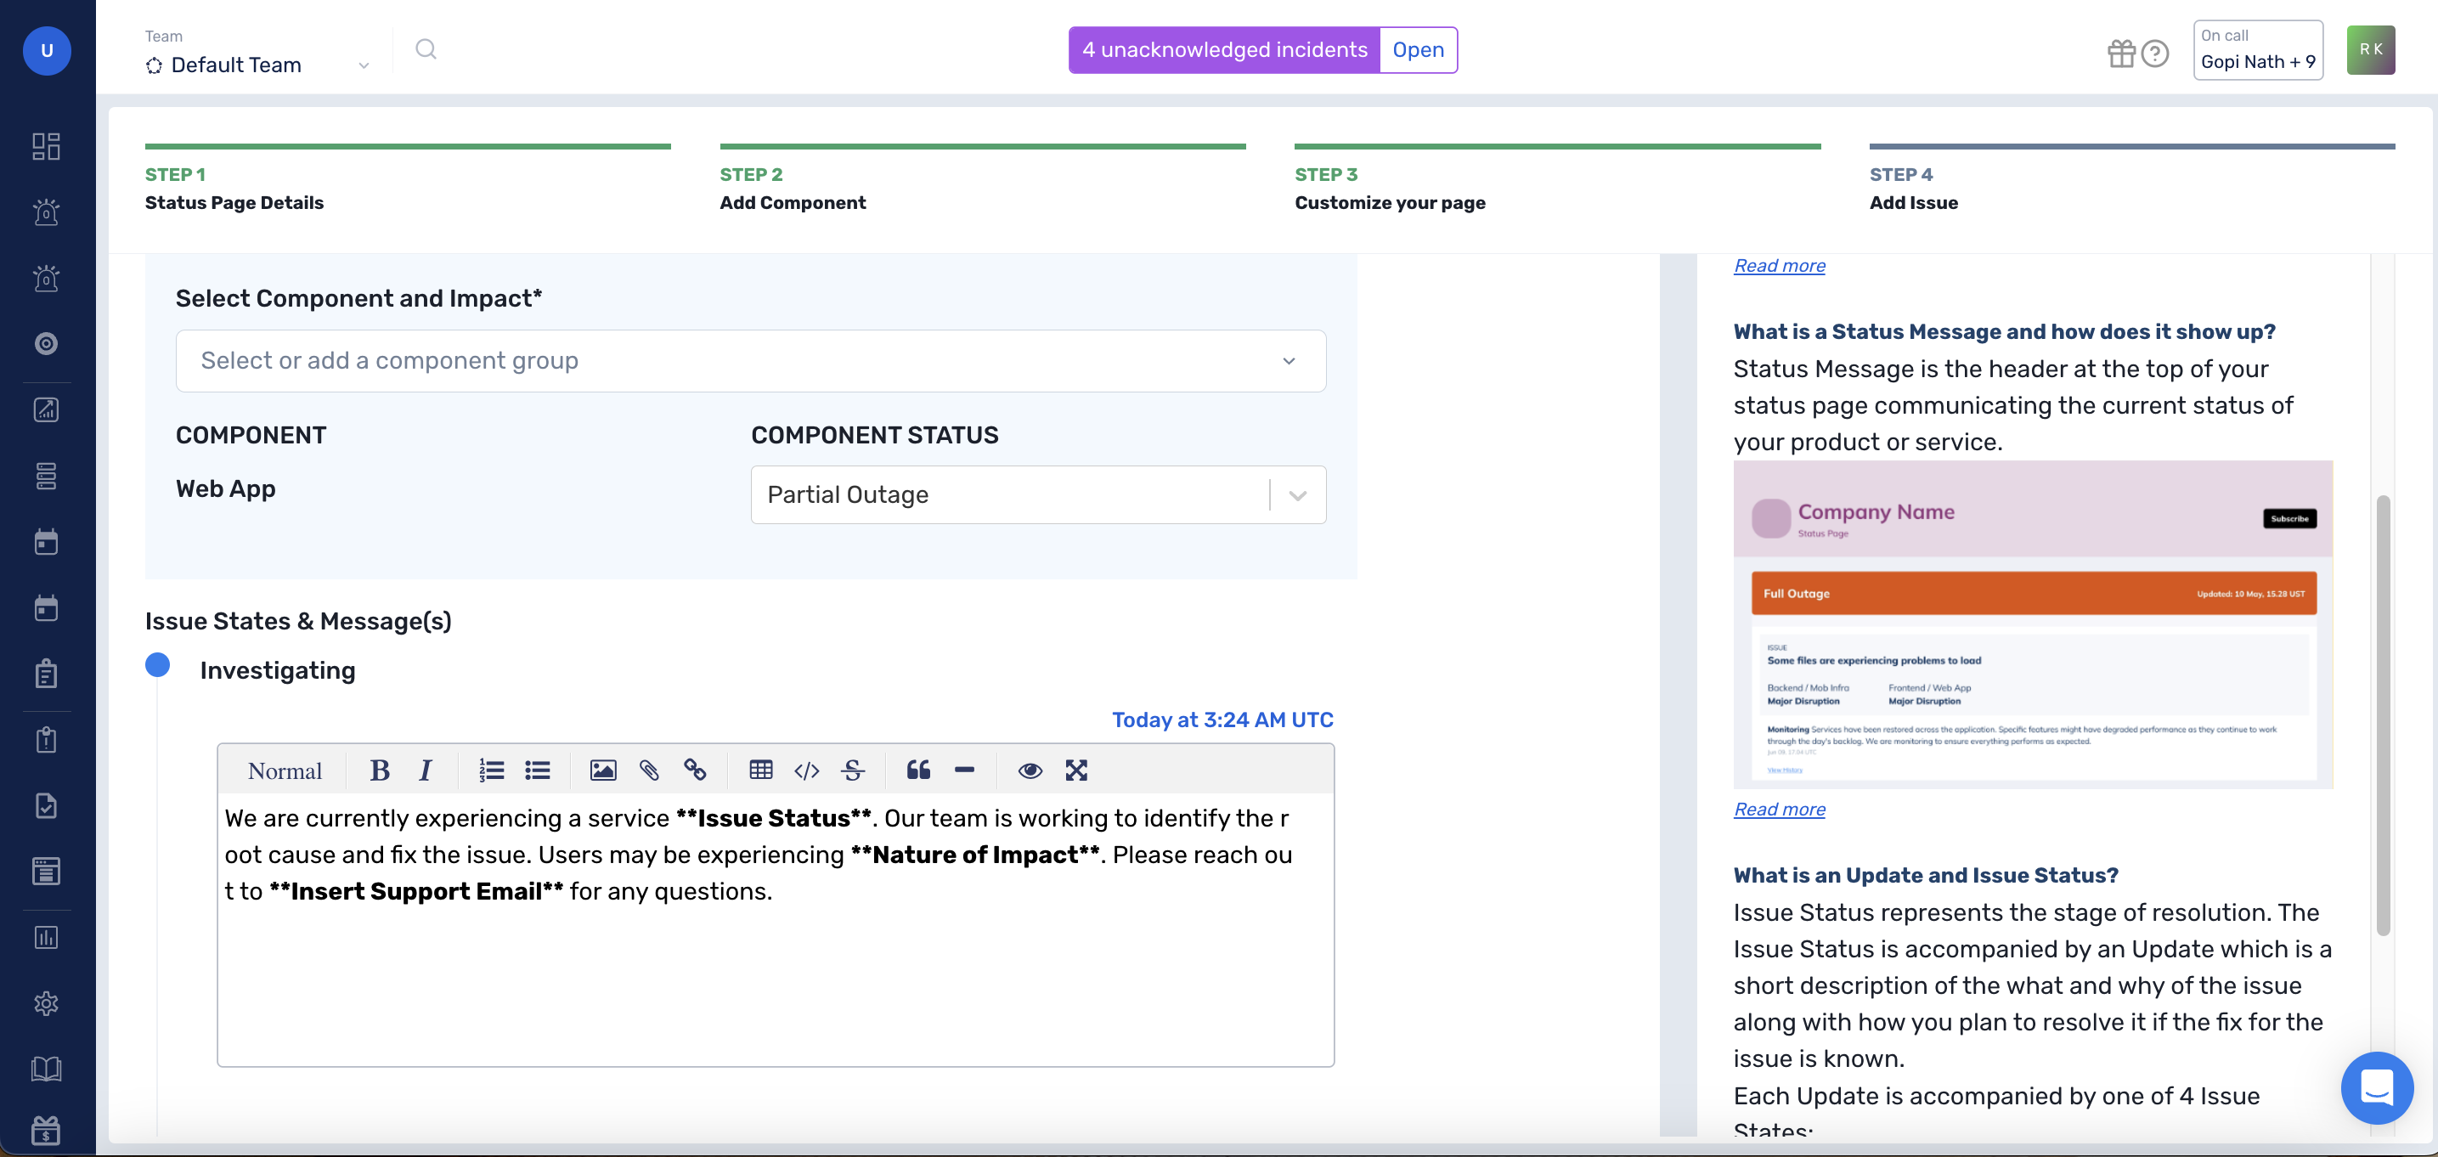Insert an ordered numbered list
This screenshot has height=1157, width=2438.
[x=491, y=770]
